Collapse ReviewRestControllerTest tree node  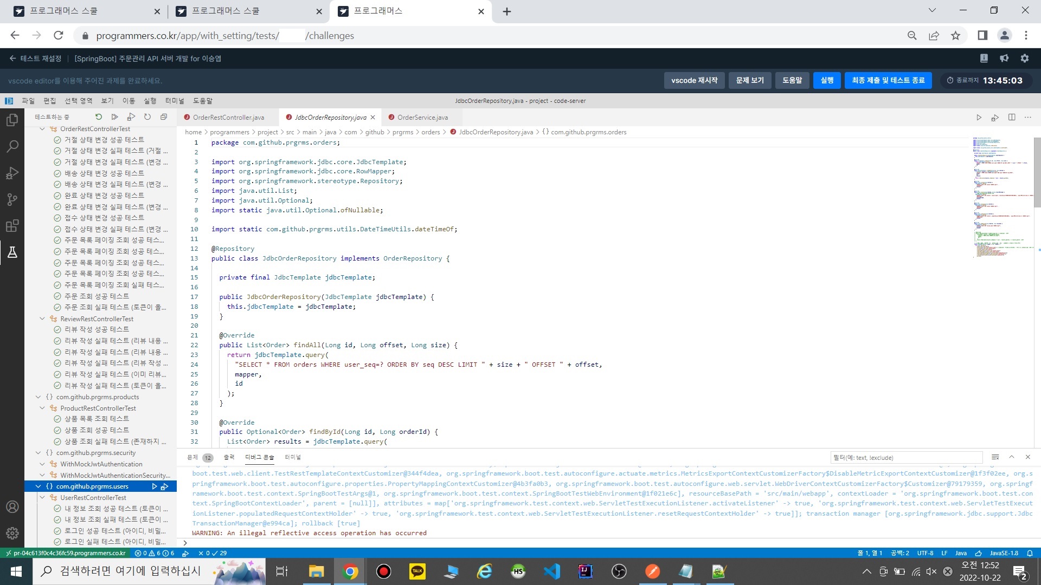(x=42, y=319)
